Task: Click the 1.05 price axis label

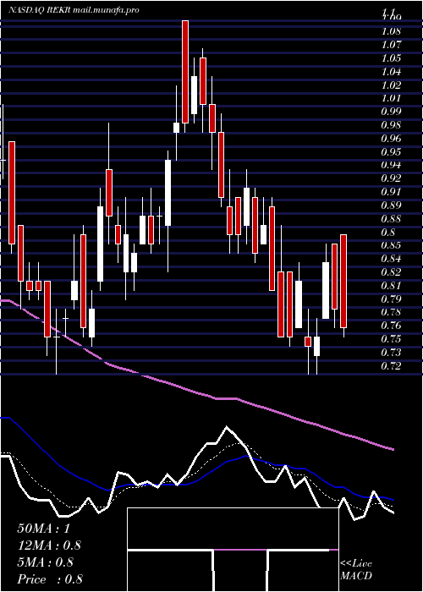Action: click(391, 58)
